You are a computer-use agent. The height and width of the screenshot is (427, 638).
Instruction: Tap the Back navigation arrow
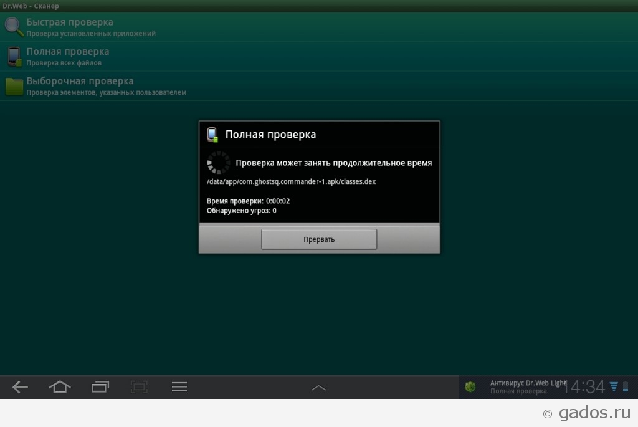[x=20, y=387]
